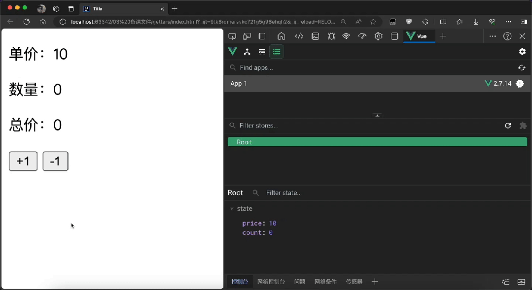Open favorites list icon
The image size is (532, 290).
[x=460, y=22]
